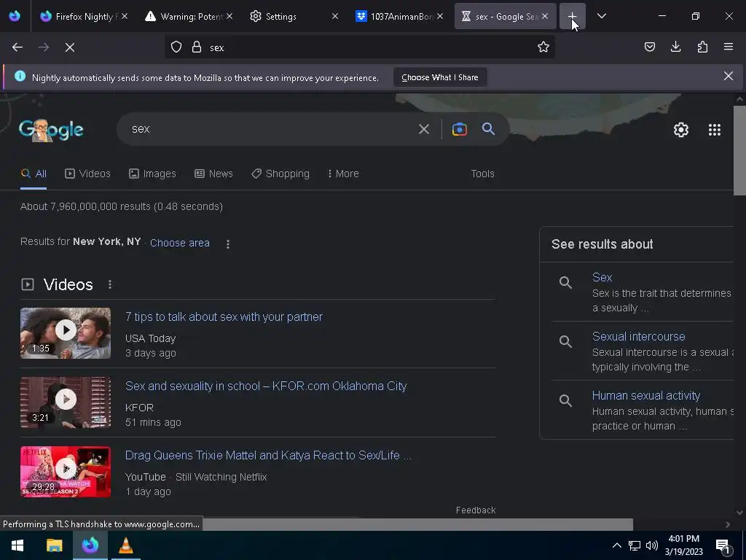Click the Feedback link
This screenshot has height=560, width=746.
476,510
